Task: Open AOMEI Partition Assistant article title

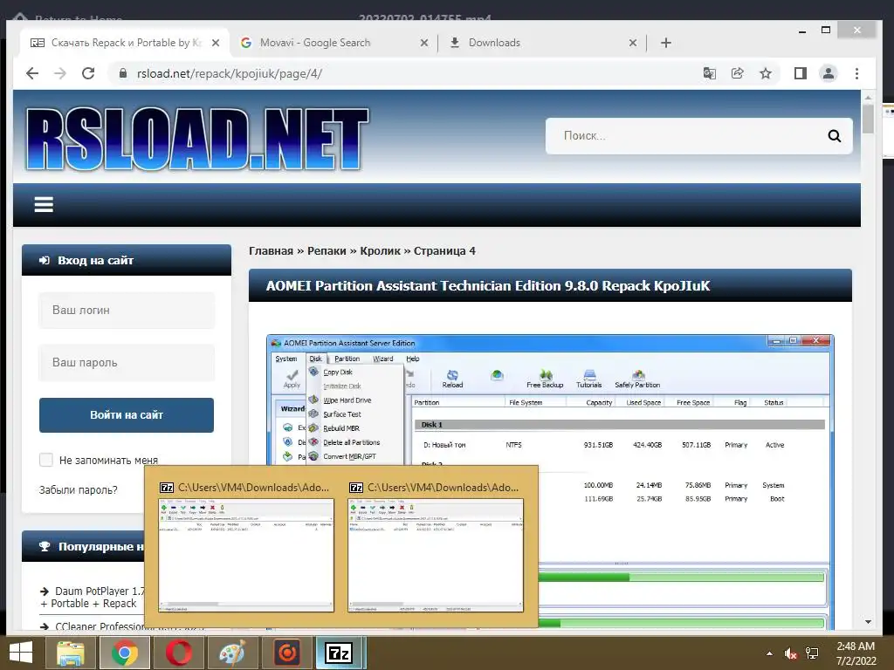Action: pyautogui.click(x=488, y=285)
